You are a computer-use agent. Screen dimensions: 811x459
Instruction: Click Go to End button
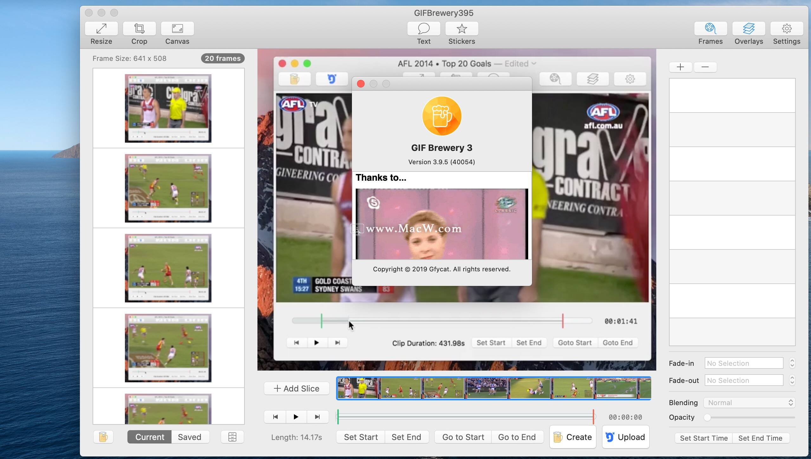point(517,437)
